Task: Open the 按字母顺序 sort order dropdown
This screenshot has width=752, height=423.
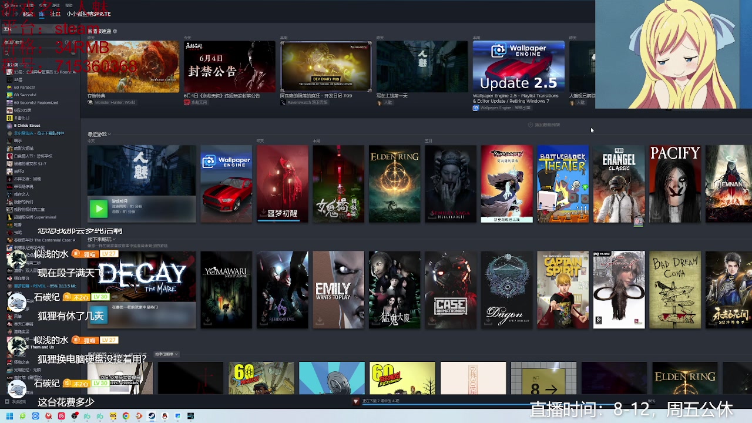Action: tap(166, 354)
